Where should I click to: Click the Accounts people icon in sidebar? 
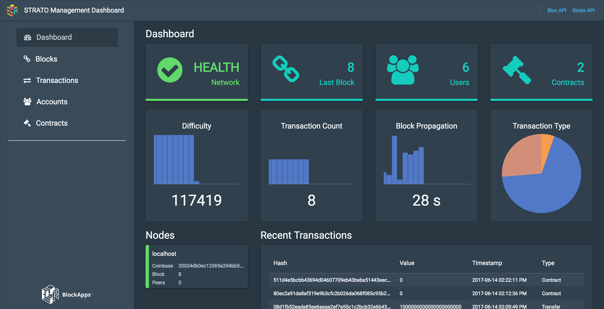(x=27, y=102)
